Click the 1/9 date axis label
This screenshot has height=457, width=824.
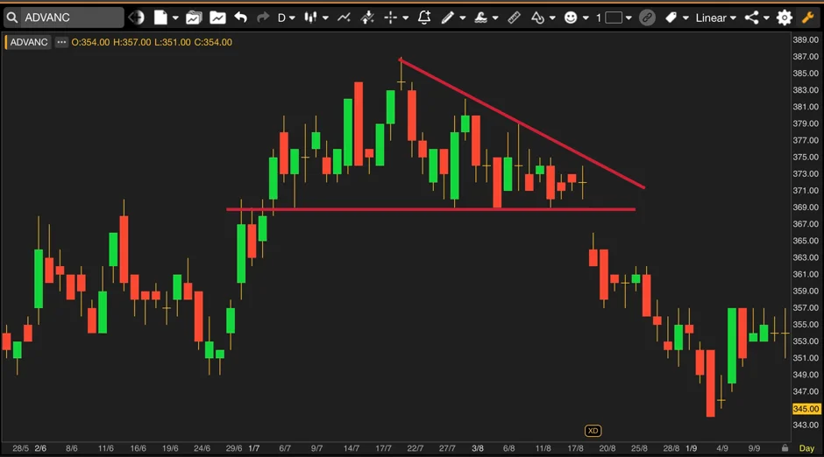tap(691, 448)
